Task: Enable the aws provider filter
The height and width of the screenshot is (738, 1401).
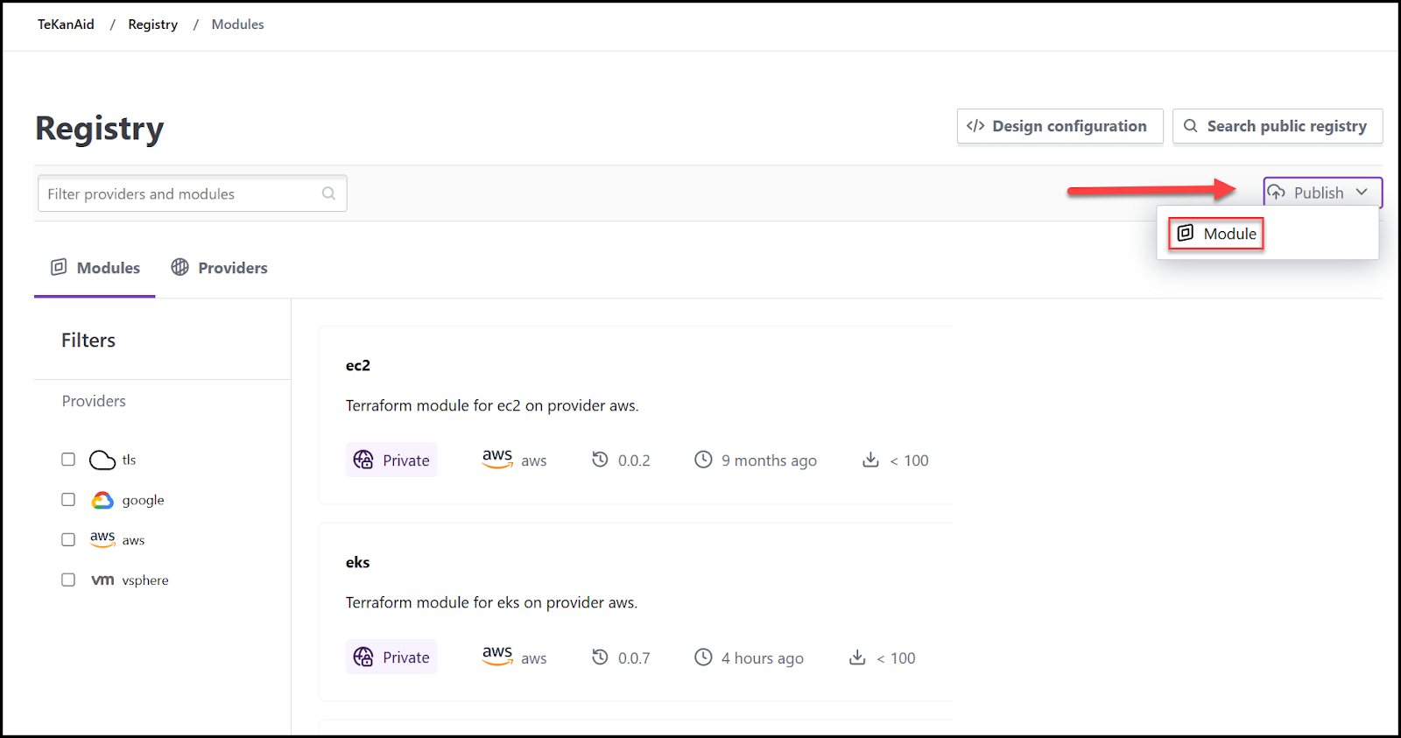Action: (67, 539)
